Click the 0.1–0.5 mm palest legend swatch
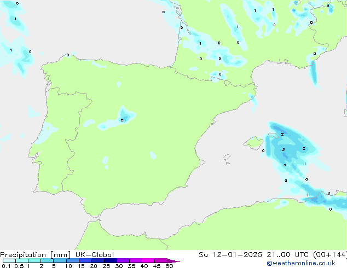347x268 pixels. pyautogui.click(x=9, y=261)
